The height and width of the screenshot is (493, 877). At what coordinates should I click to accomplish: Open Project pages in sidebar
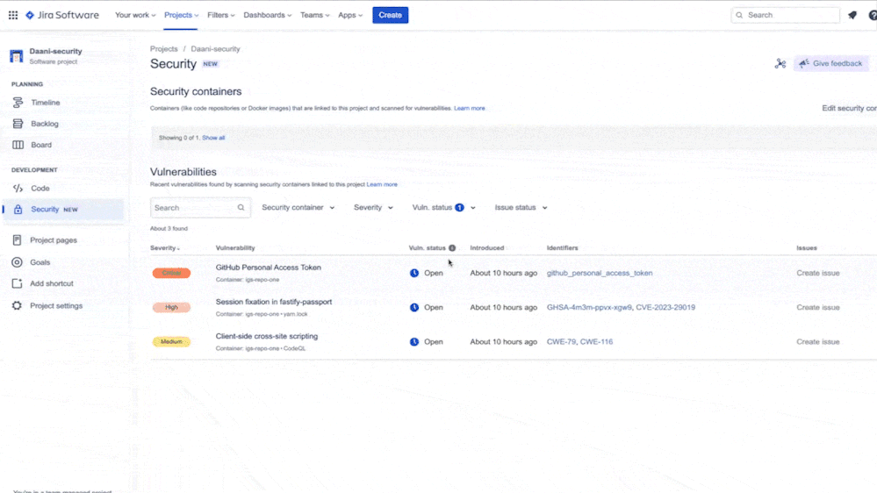tap(54, 239)
